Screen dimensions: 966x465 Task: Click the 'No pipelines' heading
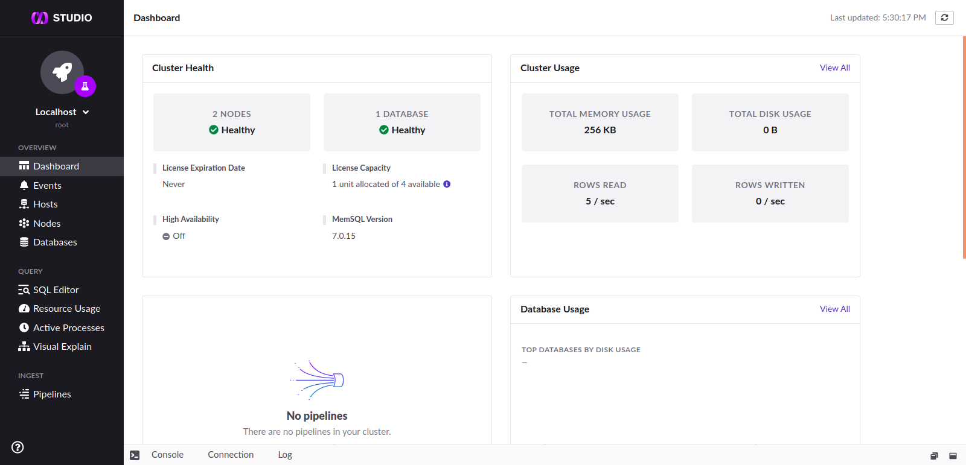click(x=317, y=416)
